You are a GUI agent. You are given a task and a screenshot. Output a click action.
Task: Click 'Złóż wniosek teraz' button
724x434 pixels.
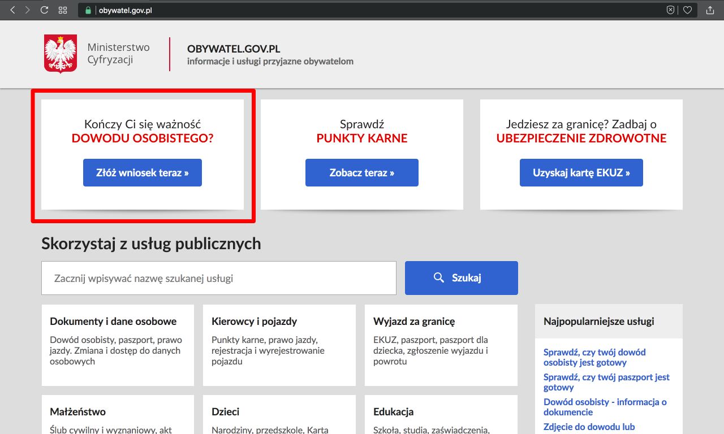coord(143,173)
